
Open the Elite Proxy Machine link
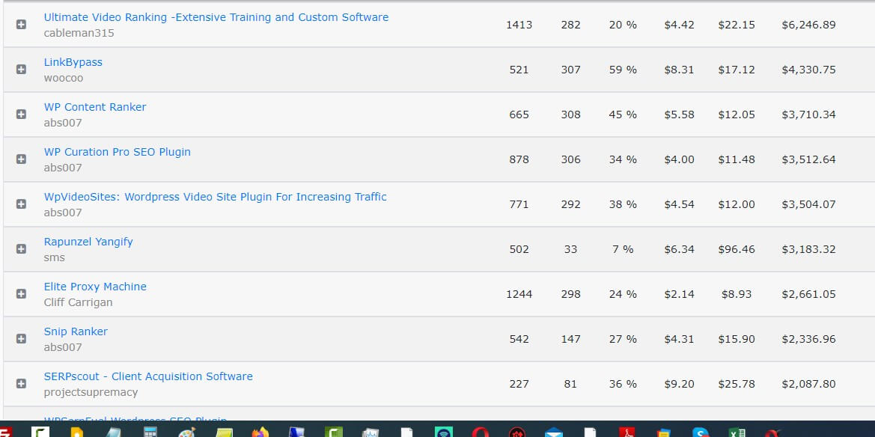(95, 287)
